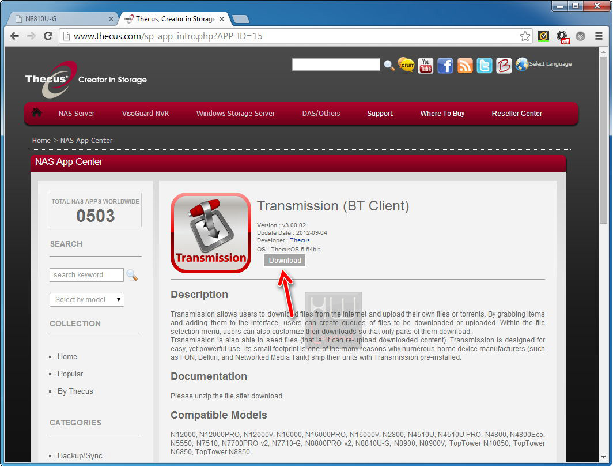Open the Chrome menu hamburger icon
613x467 pixels.
coord(599,36)
